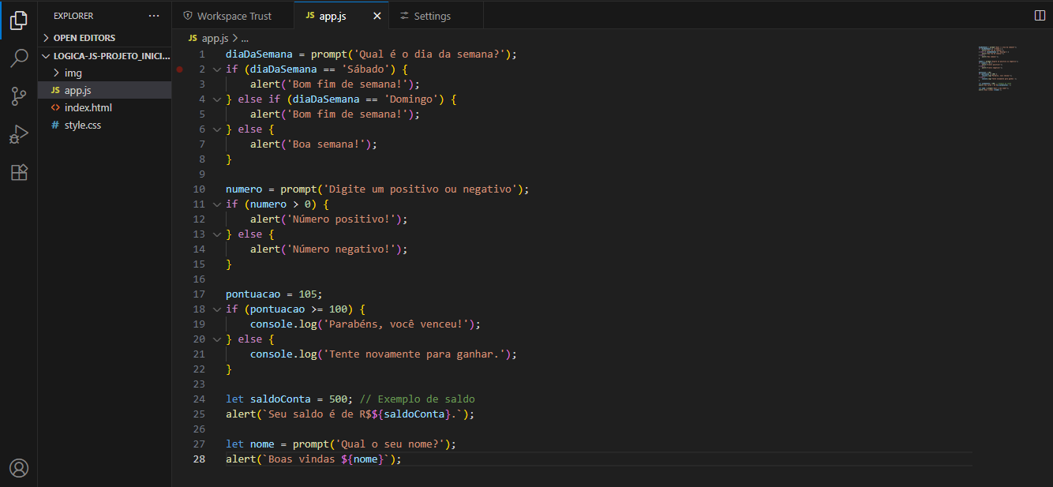
Task: Open the breadcrumb symbol ellipsis
Action: click(244, 38)
